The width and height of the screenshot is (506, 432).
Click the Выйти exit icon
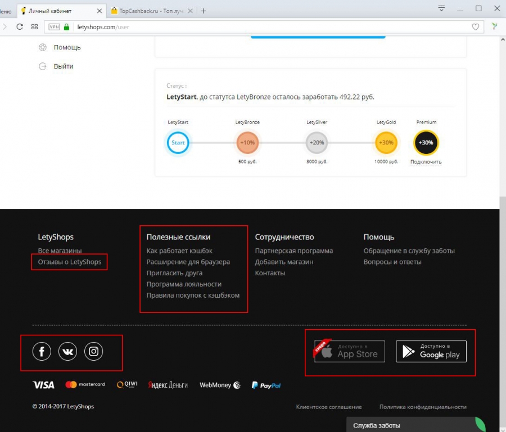tap(43, 66)
